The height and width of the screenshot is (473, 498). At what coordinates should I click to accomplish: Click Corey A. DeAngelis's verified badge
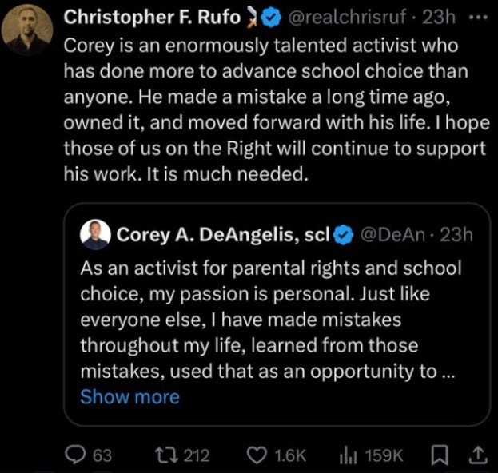345,235
